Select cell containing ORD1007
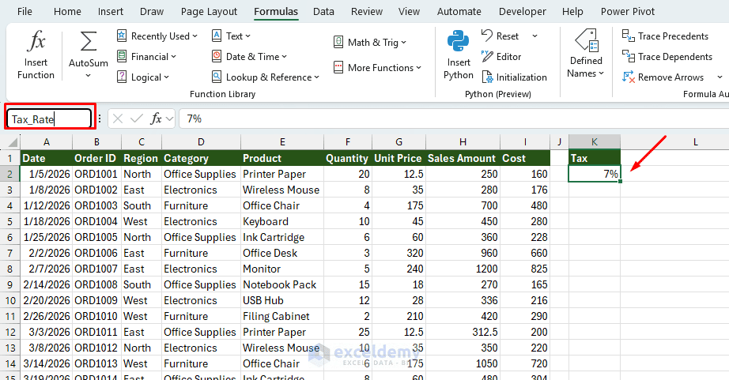The width and height of the screenshot is (729, 380). click(x=96, y=269)
